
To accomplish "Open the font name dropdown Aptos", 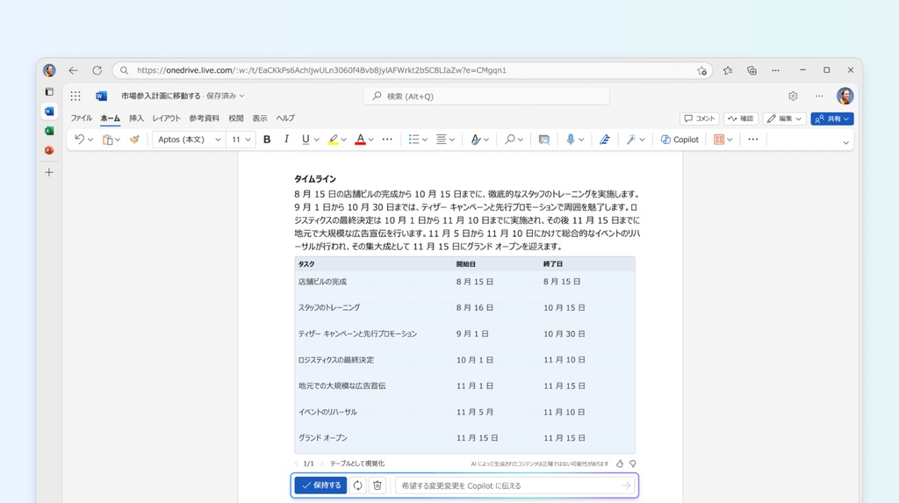I will (188, 140).
